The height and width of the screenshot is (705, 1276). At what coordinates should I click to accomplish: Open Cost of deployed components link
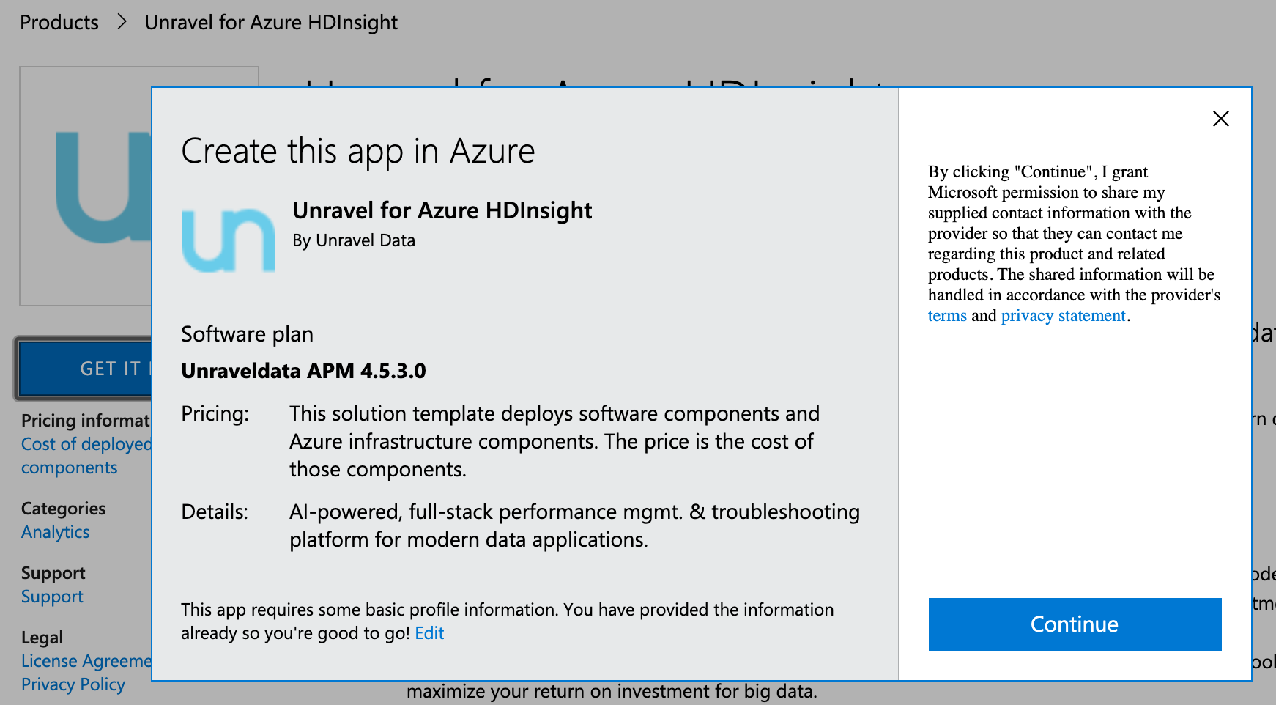tap(86, 456)
